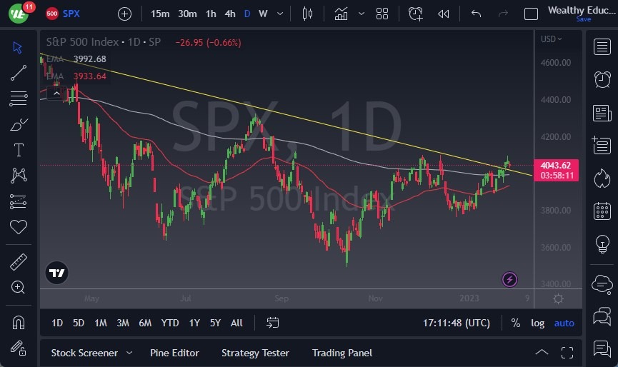The width and height of the screenshot is (618, 367).
Task: Open the ideas lightbulb panel
Action: (x=602, y=244)
